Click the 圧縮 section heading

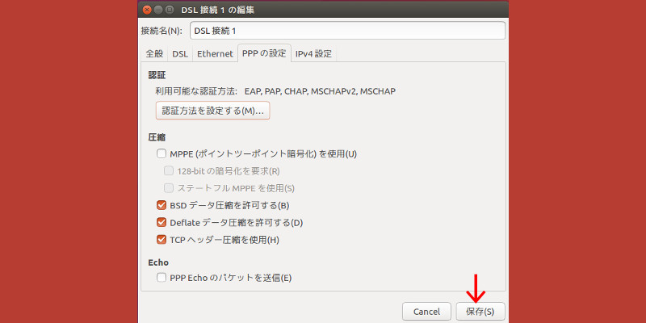click(x=157, y=137)
